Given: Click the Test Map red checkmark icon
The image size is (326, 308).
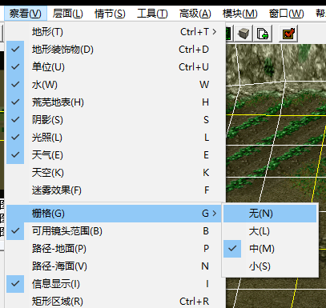Looking at the screenshot, I should pyautogui.click(x=288, y=34).
